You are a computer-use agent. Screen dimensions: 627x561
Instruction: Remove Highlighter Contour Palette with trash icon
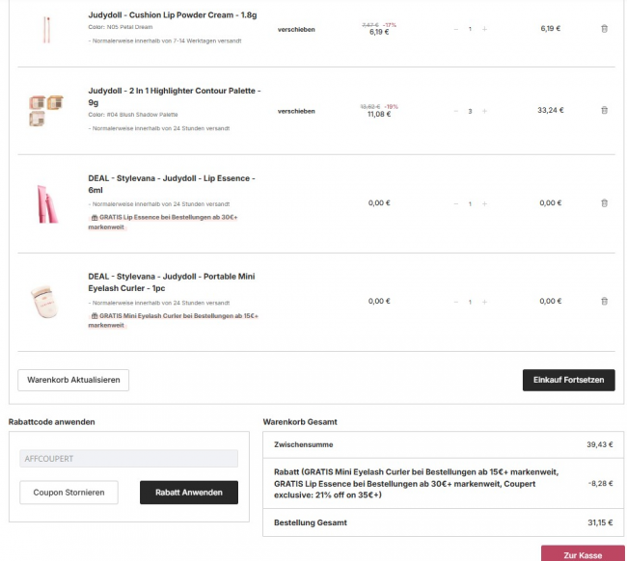coord(604,111)
